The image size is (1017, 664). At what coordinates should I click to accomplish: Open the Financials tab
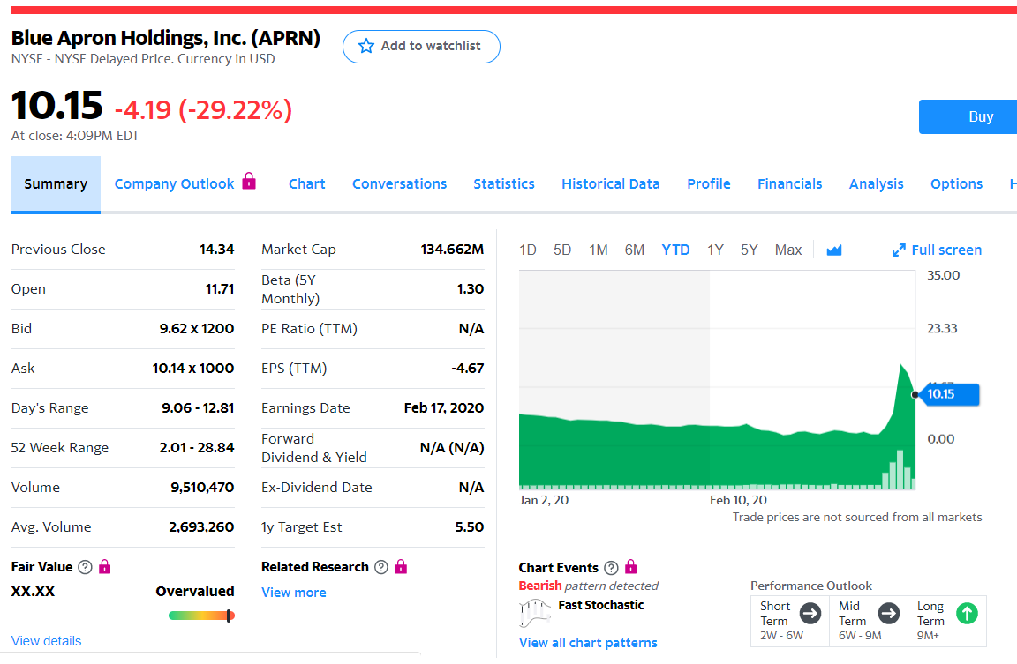[x=790, y=184]
